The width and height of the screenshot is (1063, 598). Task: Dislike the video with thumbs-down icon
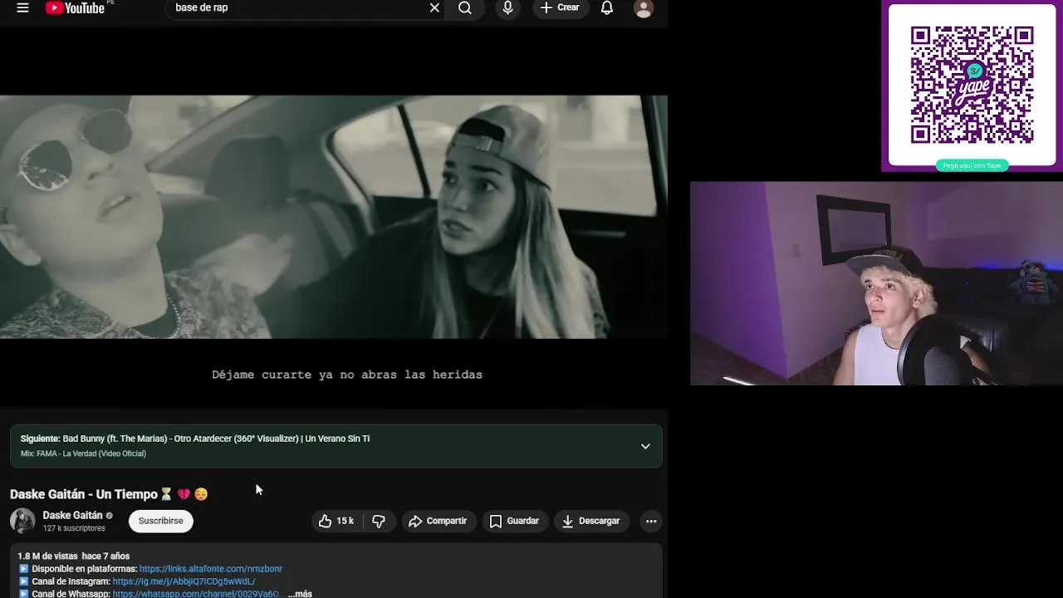click(x=379, y=521)
